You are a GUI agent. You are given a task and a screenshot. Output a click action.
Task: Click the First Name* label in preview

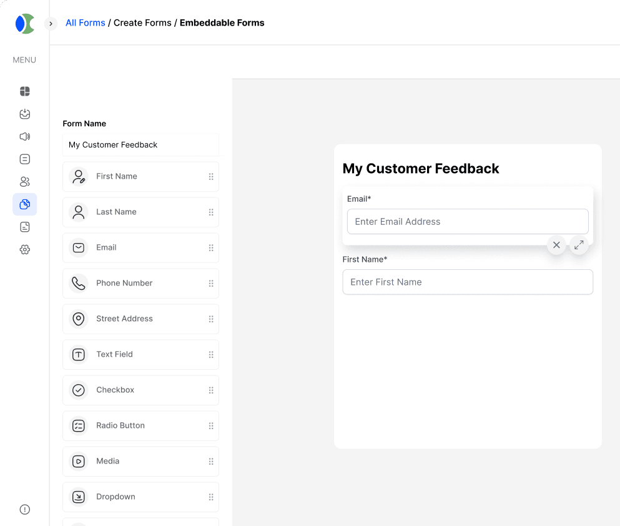click(x=365, y=259)
